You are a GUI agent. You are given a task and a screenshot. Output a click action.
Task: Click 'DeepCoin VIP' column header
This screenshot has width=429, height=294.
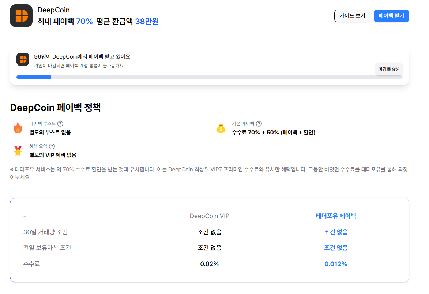point(210,216)
